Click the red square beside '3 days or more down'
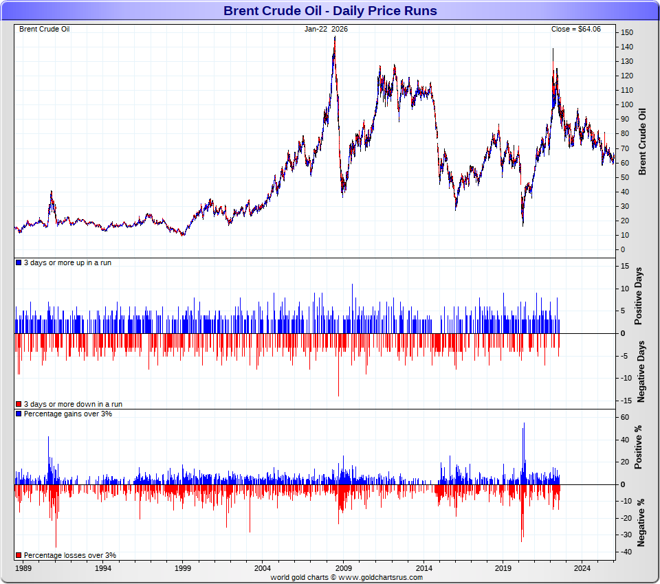The width and height of the screenshot is (660, 584). [x=19, y=405]
